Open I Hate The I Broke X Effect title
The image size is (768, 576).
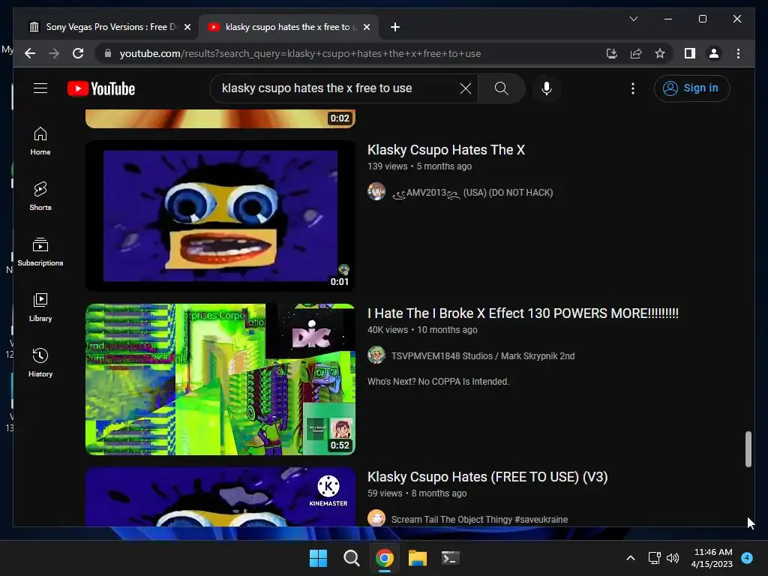(x=523, y=313)
